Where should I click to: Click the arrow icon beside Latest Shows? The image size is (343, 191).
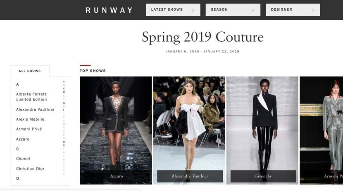[x=193, y=10]
